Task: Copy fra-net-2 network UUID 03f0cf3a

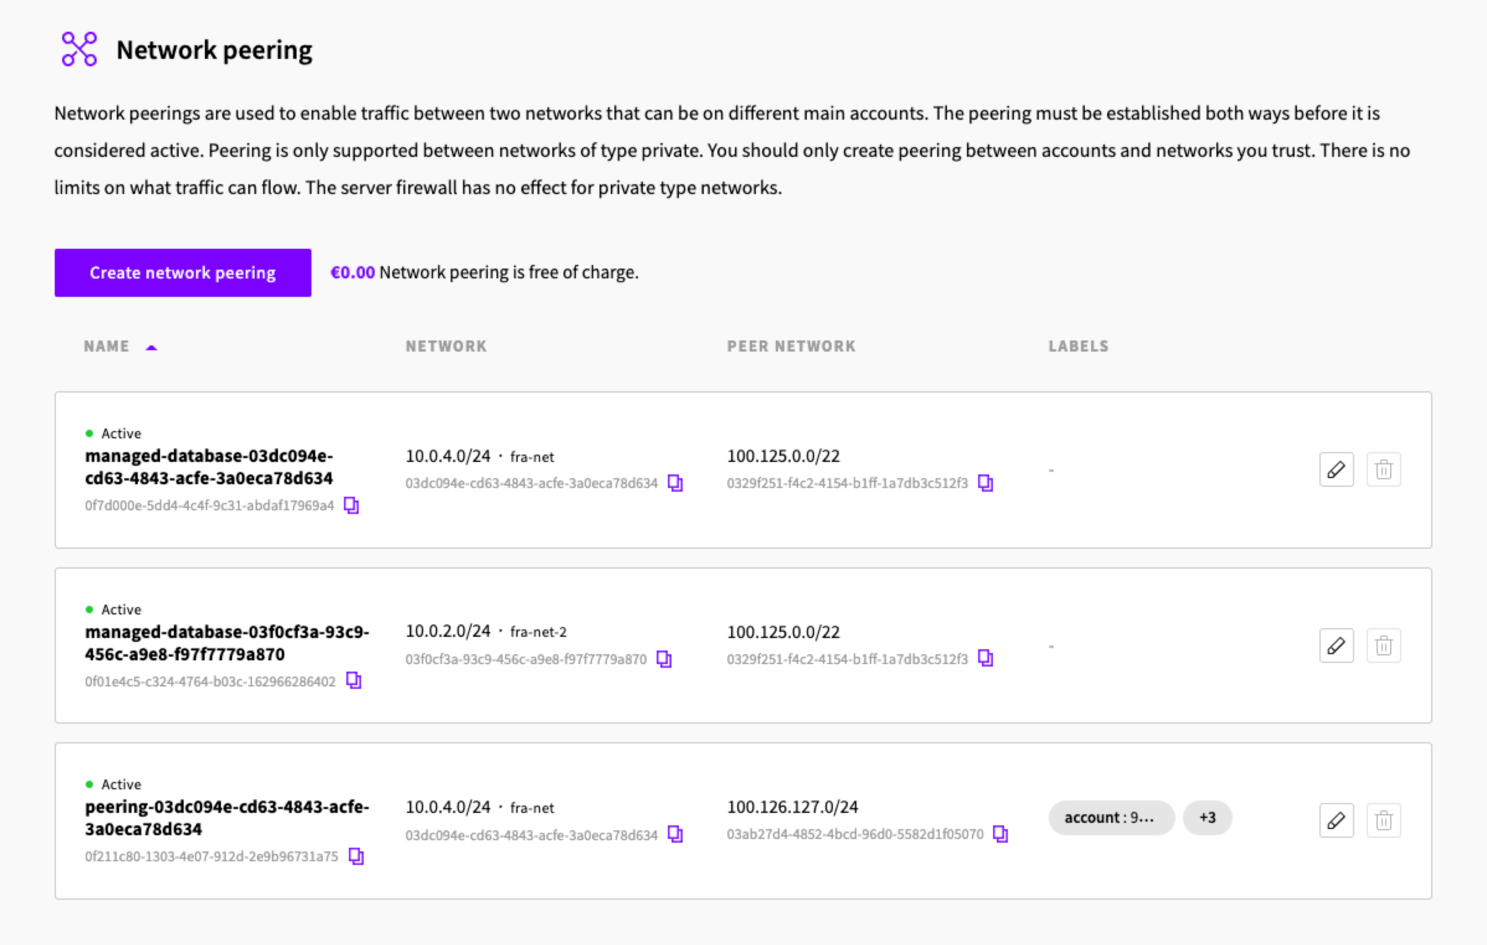Action: pyautogui.click(x=664, y=659)
